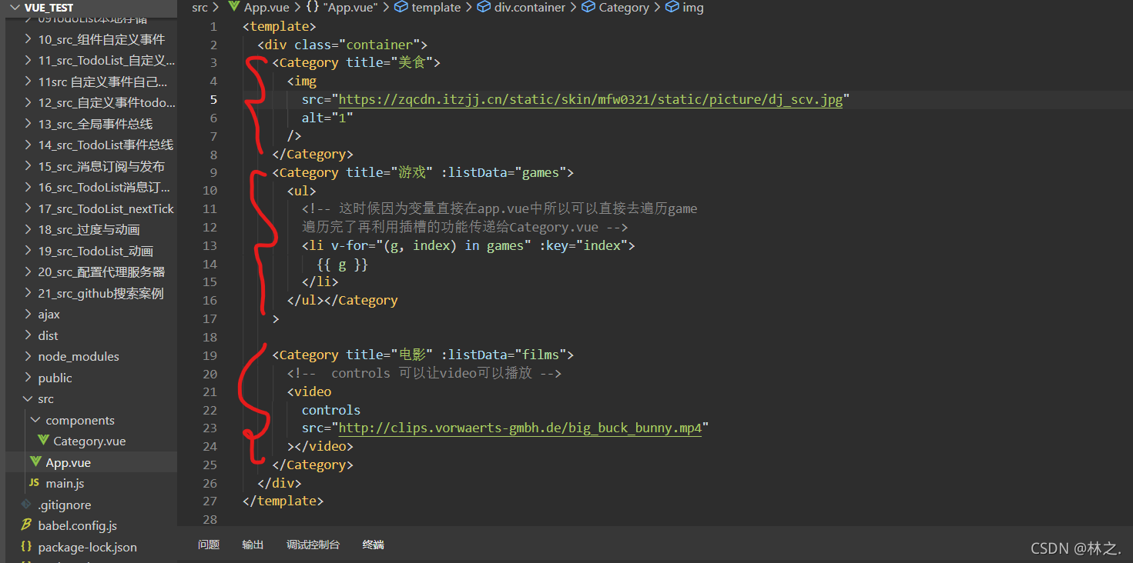Click the cube icon before div.container breadcrumb
1133x563 pixels.
tap(484, 8)
